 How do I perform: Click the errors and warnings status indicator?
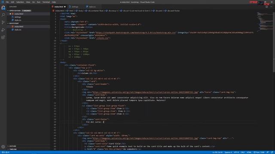6,152
